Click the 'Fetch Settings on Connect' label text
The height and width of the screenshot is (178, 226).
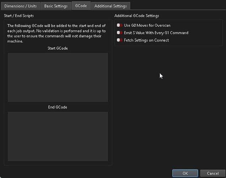146,40
